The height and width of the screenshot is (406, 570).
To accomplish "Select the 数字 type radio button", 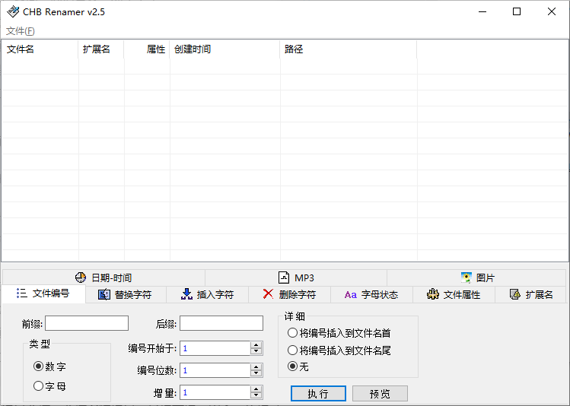I will click(49, 366).
